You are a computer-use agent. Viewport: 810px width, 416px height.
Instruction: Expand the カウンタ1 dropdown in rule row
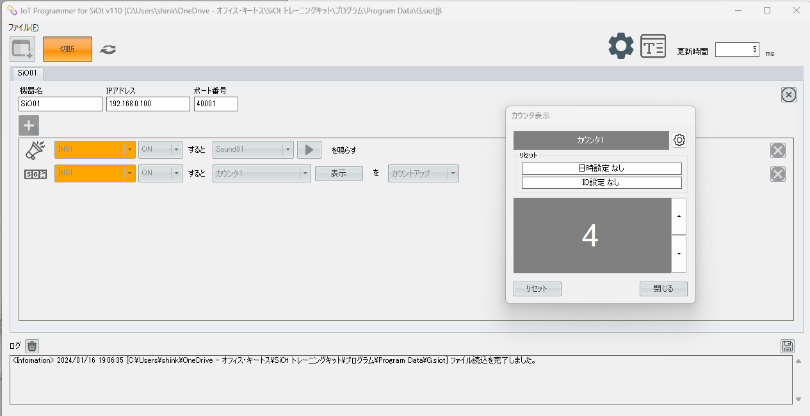(305, 173)
